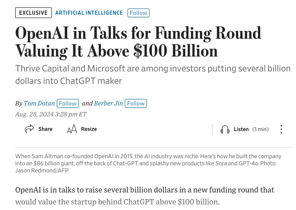The width and height of the screenshot is (296, 210).
Task: Follow author Tom Dotan
Action: coord(68,104)
